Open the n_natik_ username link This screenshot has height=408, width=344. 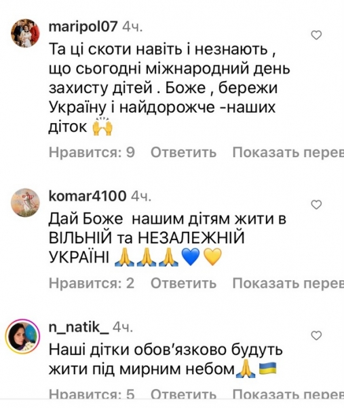click(79, 327)
